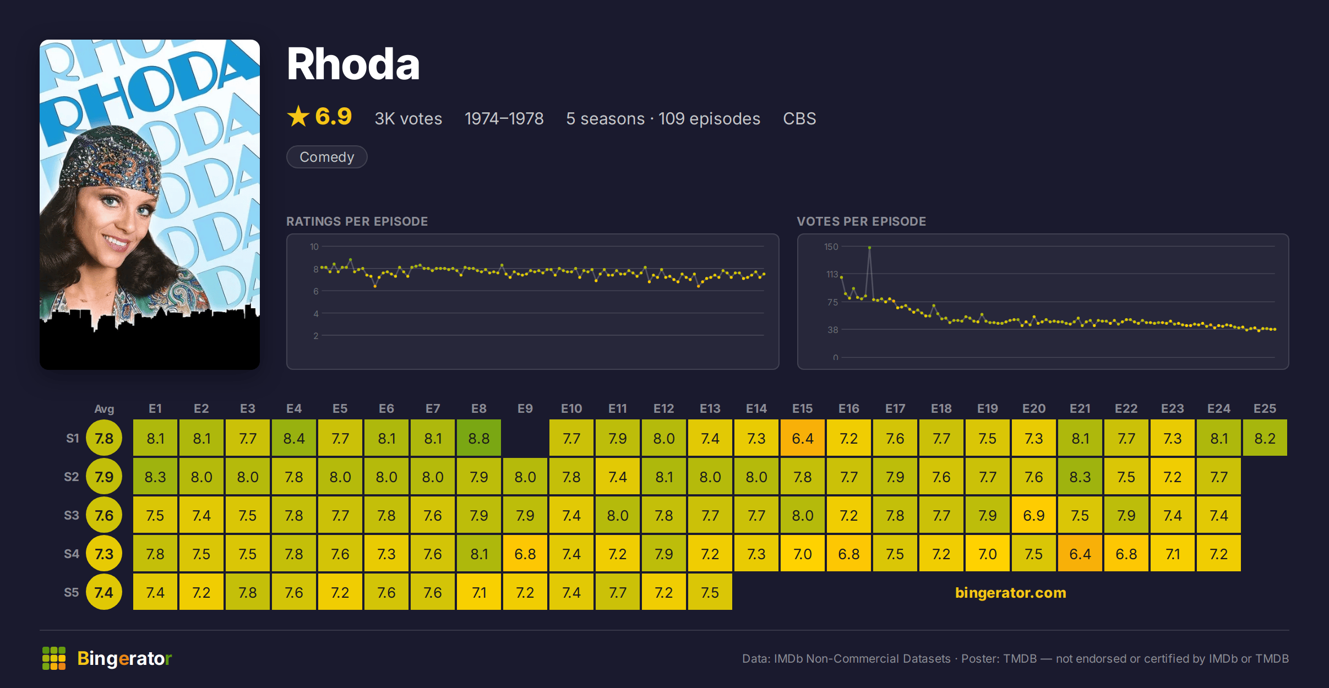Select season 1 episode 8 rated 8.8

point(479,438)
